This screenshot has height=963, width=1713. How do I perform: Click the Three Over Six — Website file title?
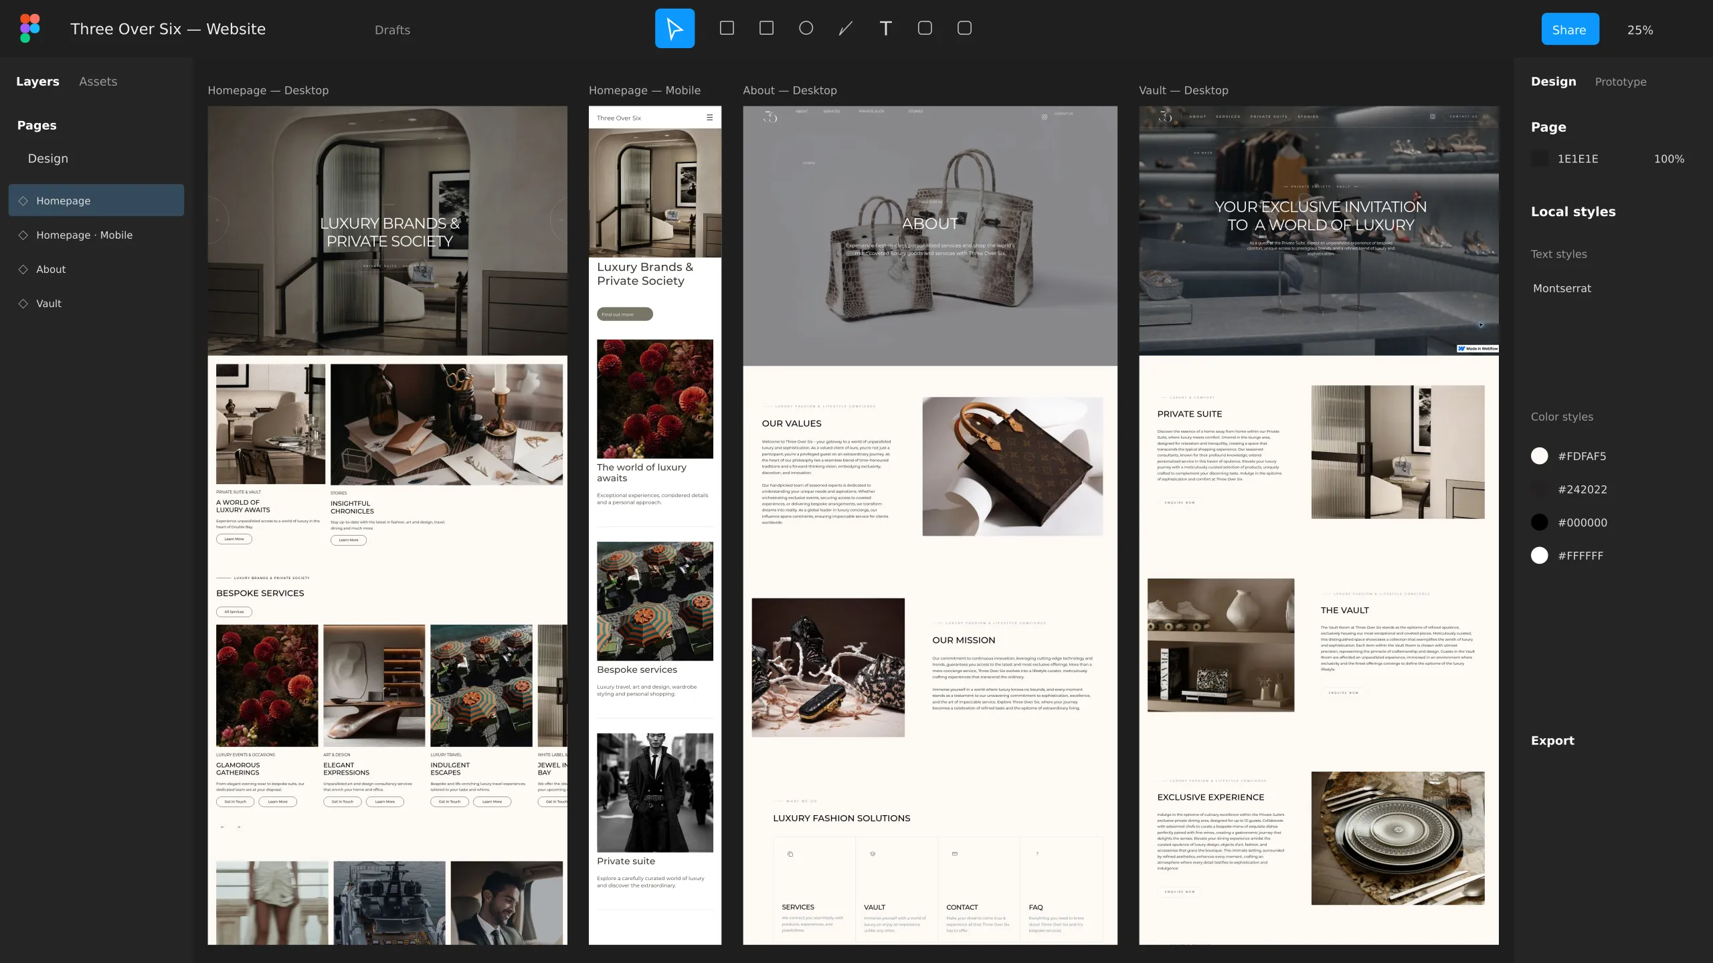(168, 29)
